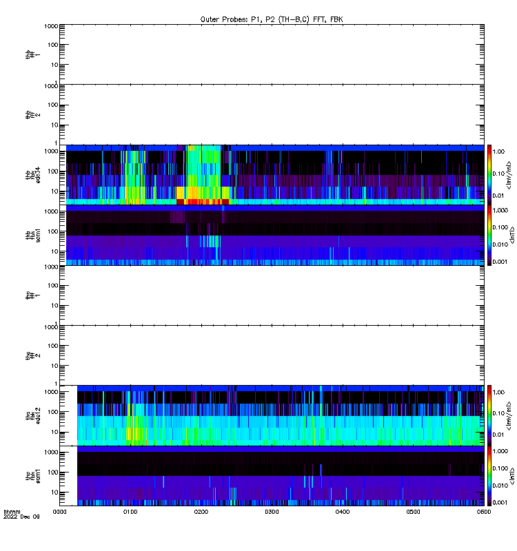Click the "thb fbk edc34" axis label
The height and width of the screenshot is (551, 517).
point(32,175)
